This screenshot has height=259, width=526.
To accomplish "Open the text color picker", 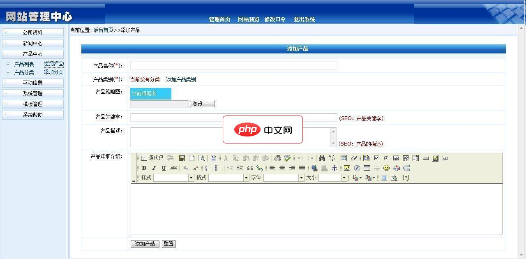I will [x=356, y=178].
